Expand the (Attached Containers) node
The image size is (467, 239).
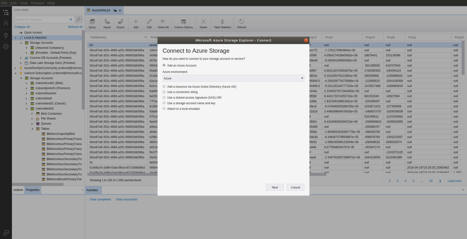click(x=26, y=48)
